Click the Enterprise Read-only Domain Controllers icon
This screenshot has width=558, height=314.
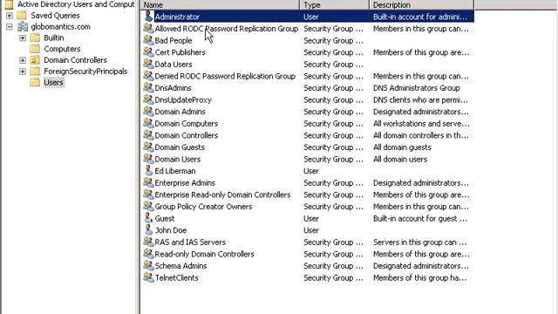click(148, 195)
